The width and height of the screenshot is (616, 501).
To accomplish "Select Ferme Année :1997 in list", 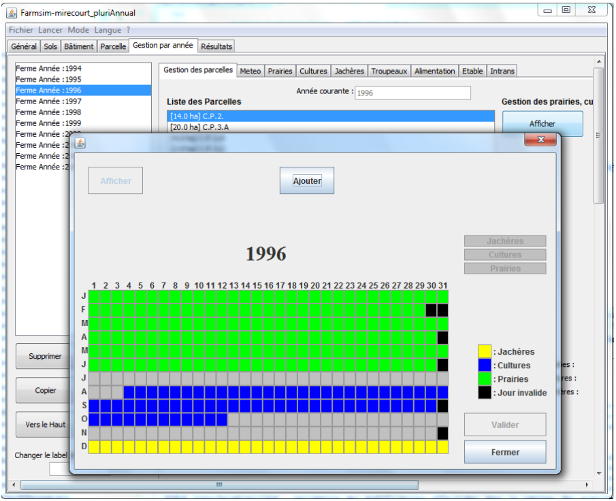I will pos(83,101).
